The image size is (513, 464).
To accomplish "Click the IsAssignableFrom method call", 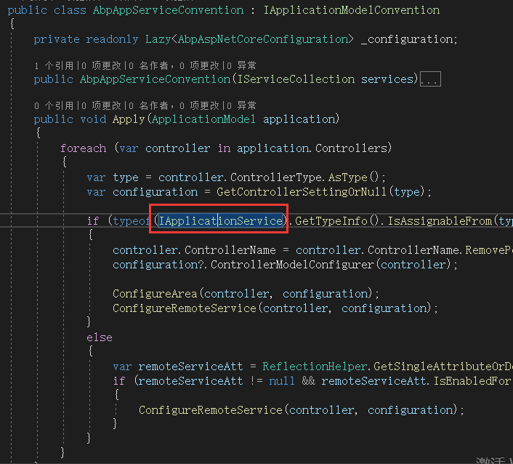I will click(440, 220).
